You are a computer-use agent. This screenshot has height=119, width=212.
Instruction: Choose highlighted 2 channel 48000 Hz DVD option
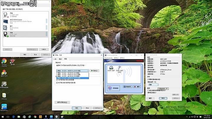72,78
